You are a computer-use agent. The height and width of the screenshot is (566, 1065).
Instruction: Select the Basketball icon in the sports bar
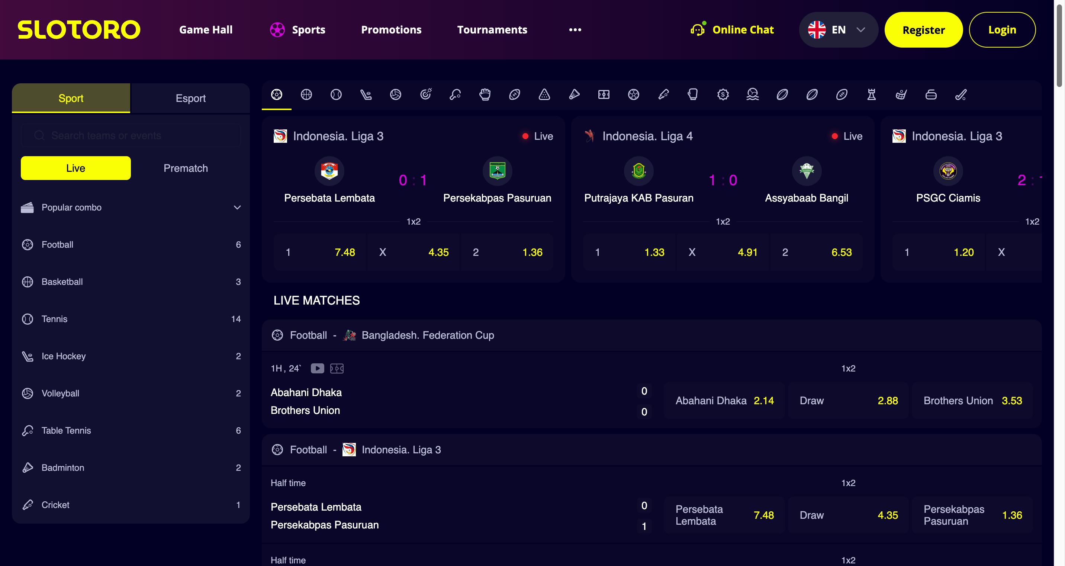click(306, 95)
